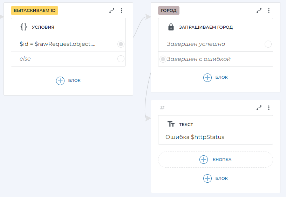Add a block to Вытаскиваем ID node
The image size is (286, 197).
(x=68, y=80)
